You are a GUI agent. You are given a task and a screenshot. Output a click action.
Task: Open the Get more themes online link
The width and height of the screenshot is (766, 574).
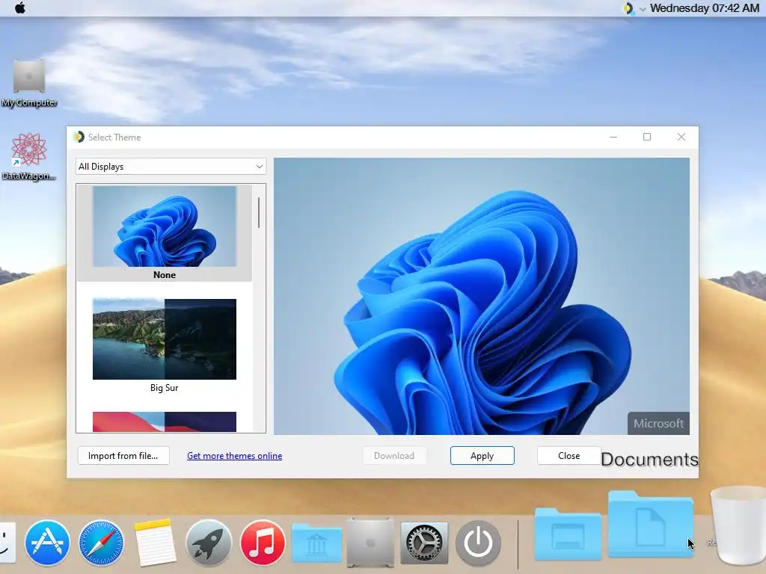click(234, 455)
